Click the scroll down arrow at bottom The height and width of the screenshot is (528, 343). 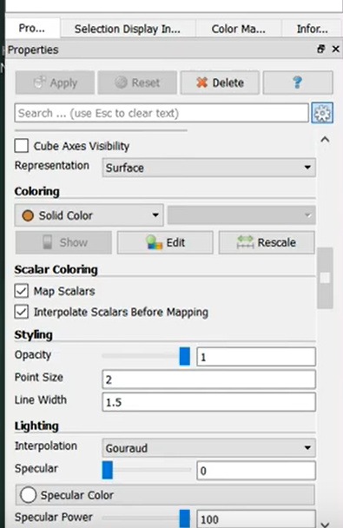tap(325, 524)
